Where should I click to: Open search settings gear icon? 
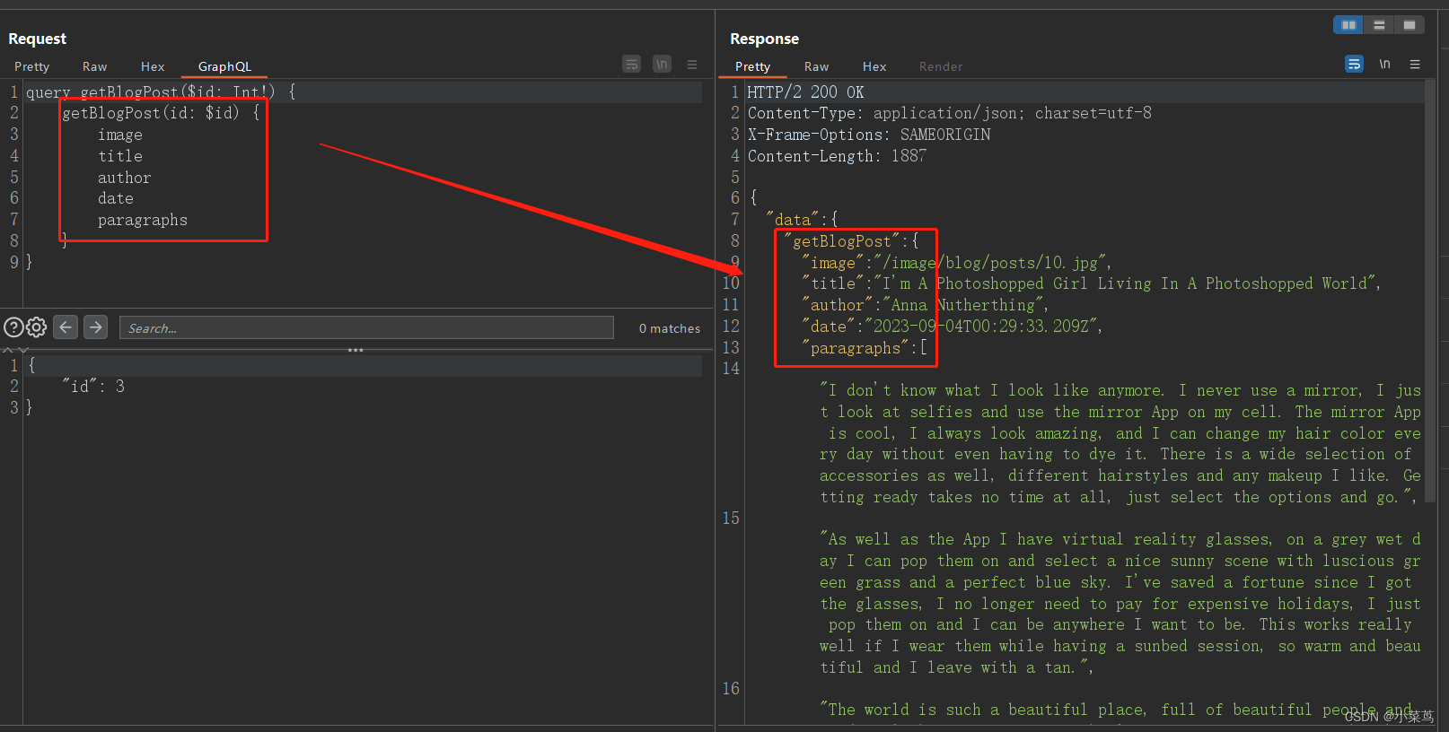tap(37, 327)
